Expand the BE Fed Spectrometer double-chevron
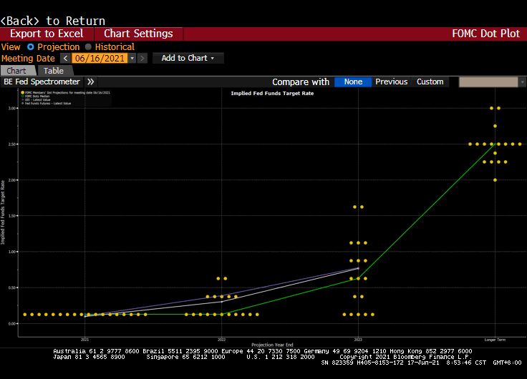527x379 pixels. [90, 82]
